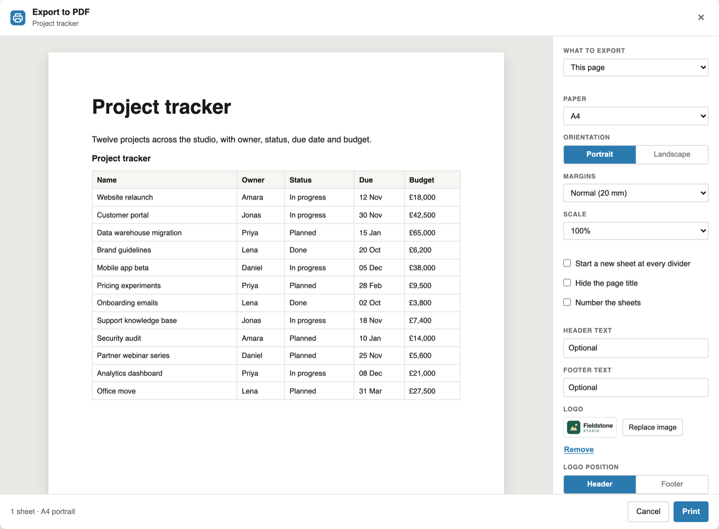The height and width of the screenshot is (529, 719).
Task: Click the Mobile app beta cell
Action: 164,268
